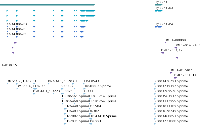
Task: Select the DMG1C.2_1.A09.C1 label
Action: pyautogui.click(x=22, y=81)
